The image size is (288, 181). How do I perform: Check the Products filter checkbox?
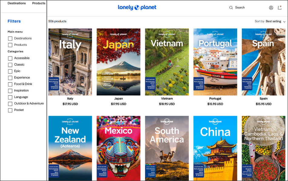tap(10, 45)
